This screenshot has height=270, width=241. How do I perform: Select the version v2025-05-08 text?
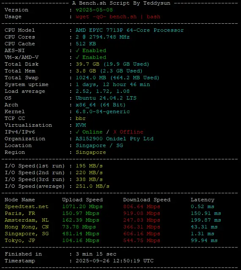[94, 10]
